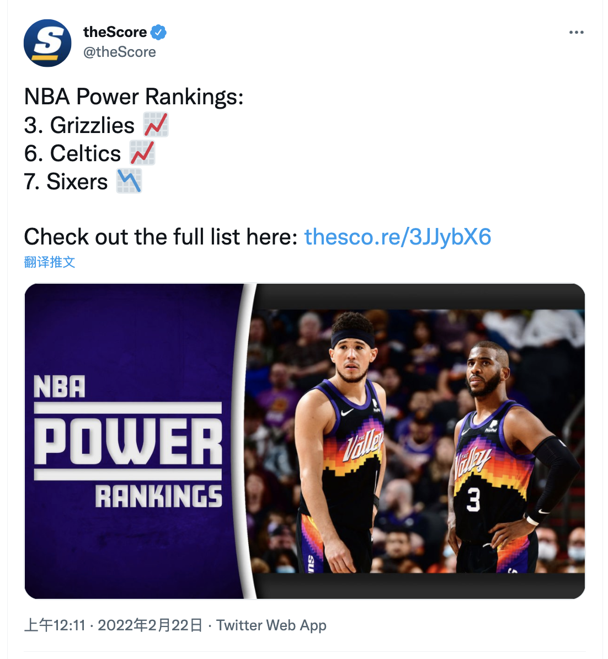Click the blue verified badge icon
The height and width of the screenshot is (659, 608).
(x=158, y=33)
